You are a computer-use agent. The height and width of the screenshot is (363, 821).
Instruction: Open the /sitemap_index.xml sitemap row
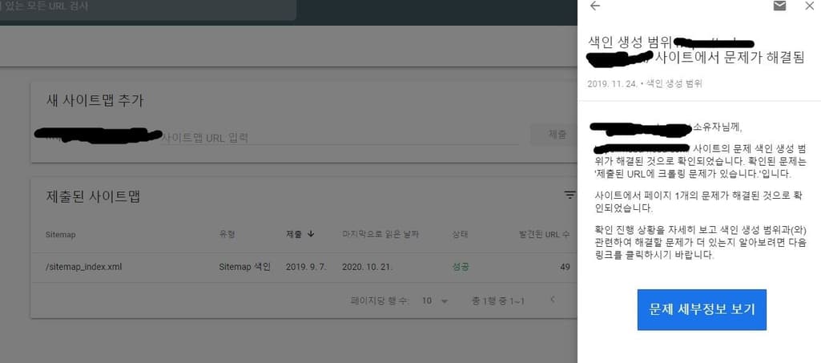tap(304, 267)
